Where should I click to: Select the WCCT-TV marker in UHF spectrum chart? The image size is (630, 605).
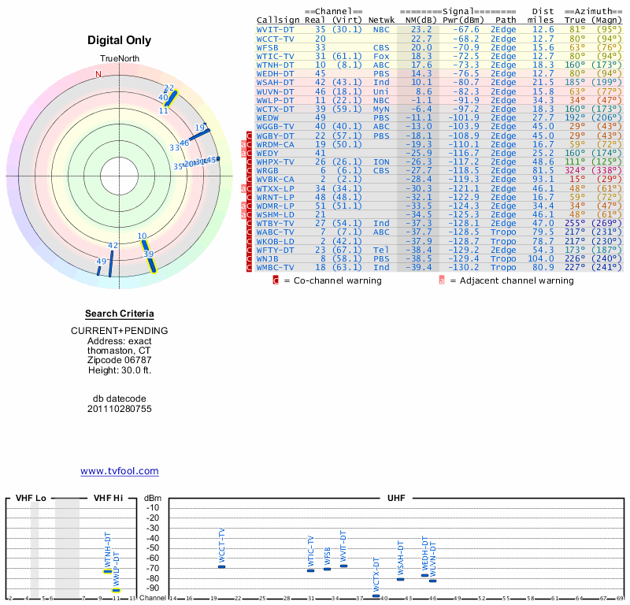(221, 566)
